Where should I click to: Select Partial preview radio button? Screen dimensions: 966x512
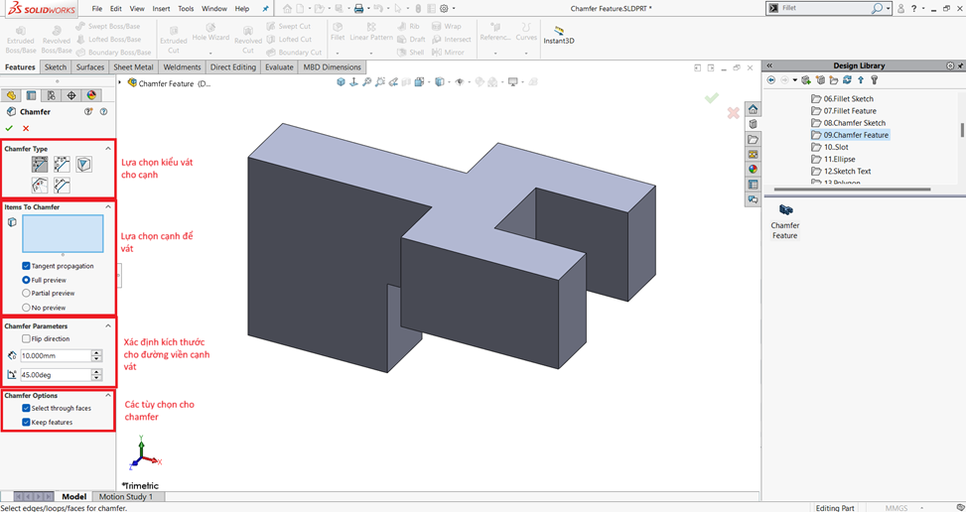point(26,294)
